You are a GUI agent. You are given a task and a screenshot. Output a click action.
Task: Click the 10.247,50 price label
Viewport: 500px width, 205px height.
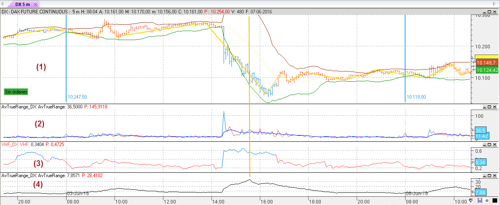pyautogui.click(x=78, y=97)
